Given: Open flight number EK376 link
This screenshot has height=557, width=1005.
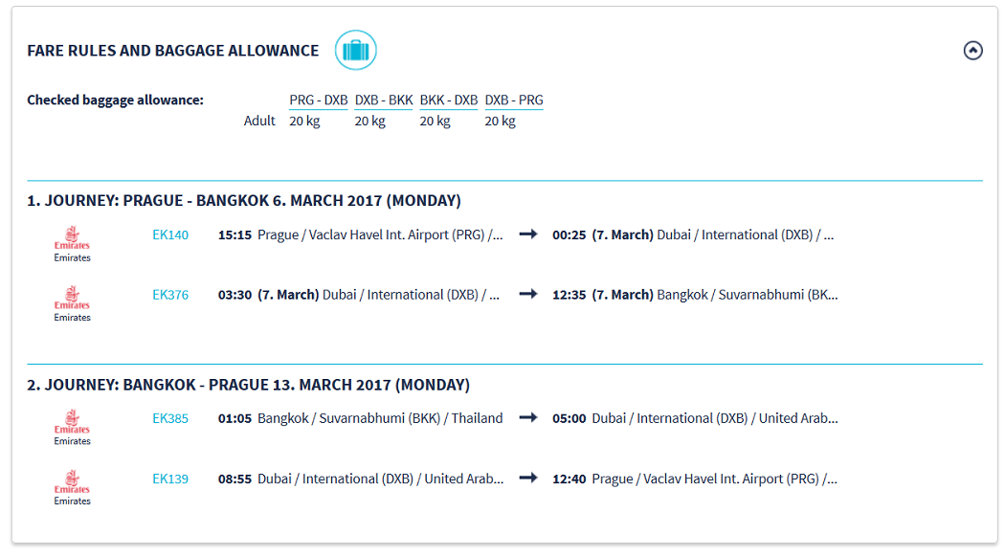Looking at the screenshot, I should click(x=170, y=295).
